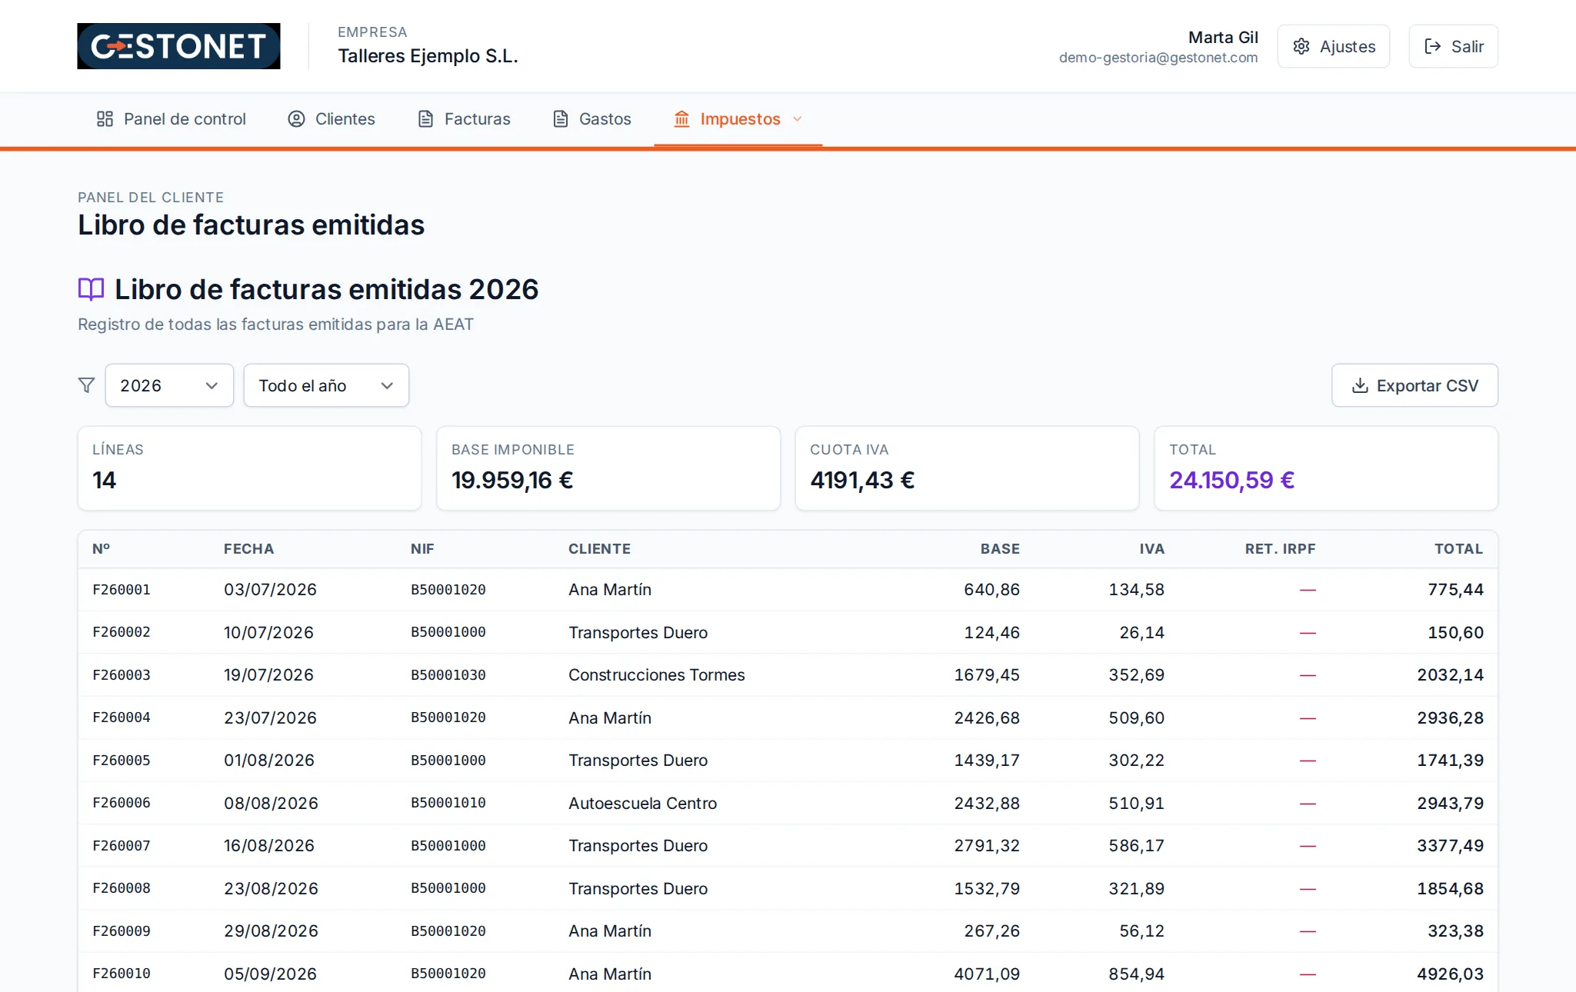This screenshot has width=1576, height=992.
Task: Click client Construcciones Tormes
Action: (x=657, y=675)
